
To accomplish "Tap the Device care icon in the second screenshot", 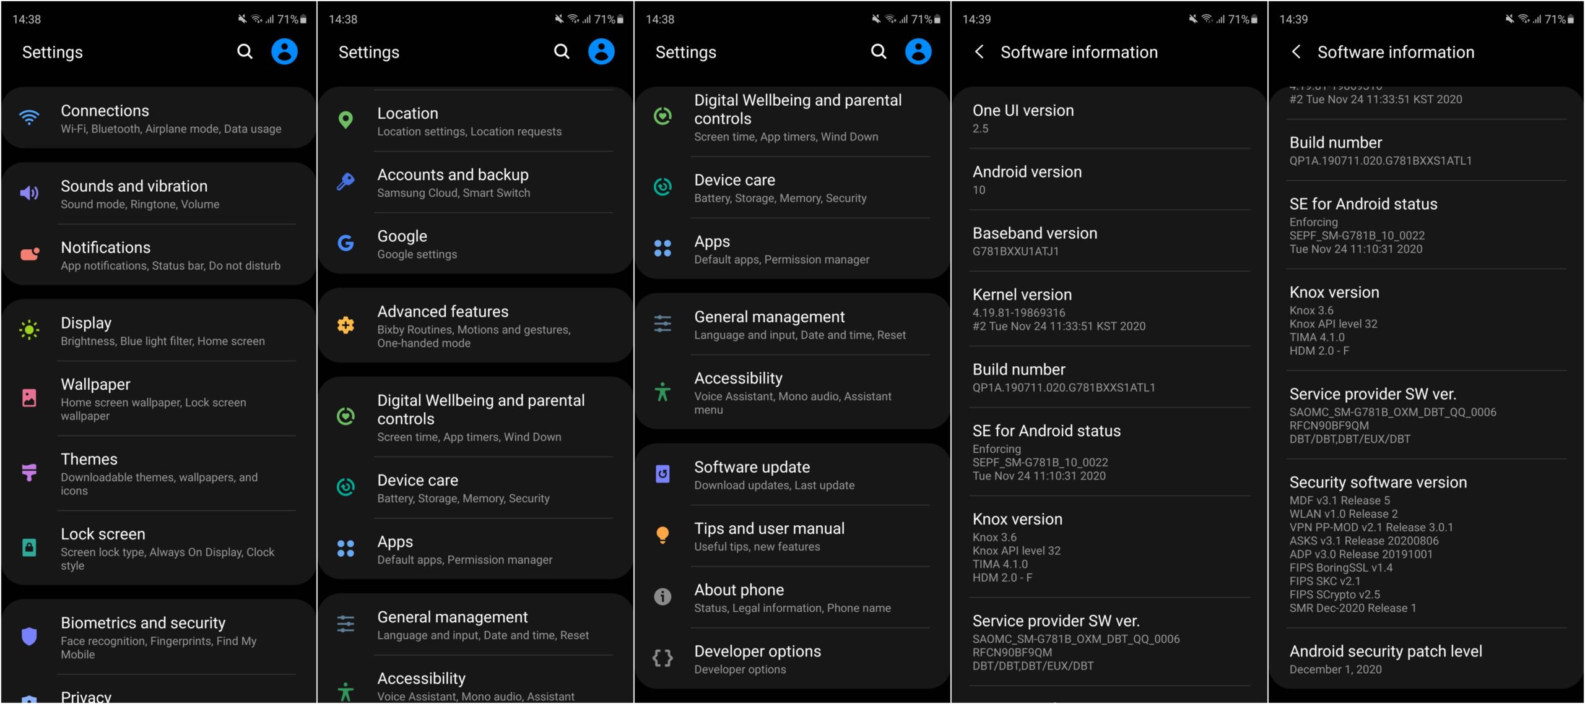I will [x=346, y=487].
